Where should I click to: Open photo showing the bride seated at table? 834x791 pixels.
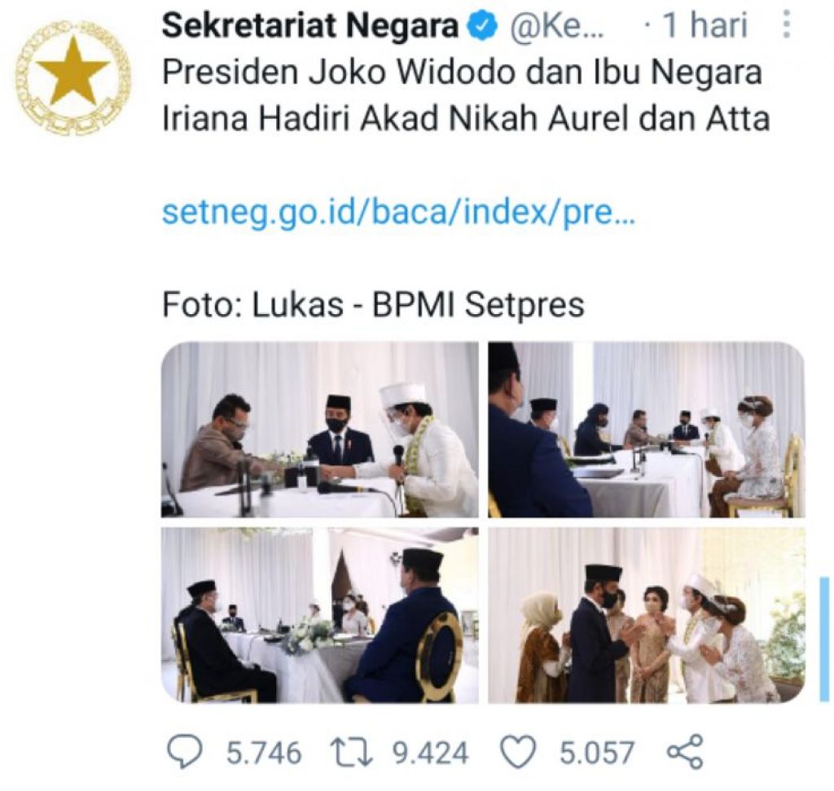(647, 430)
